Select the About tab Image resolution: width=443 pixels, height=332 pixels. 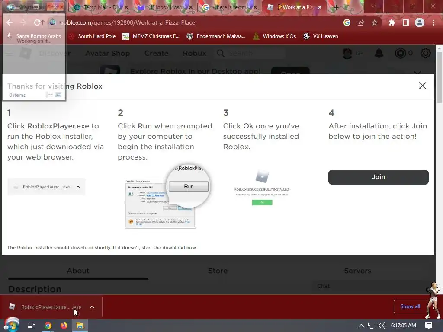pos(78,271)
